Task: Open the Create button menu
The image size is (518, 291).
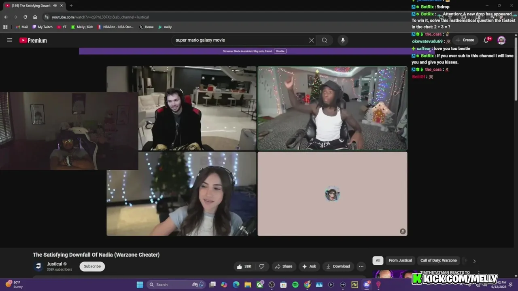Action: click(465, 40)
